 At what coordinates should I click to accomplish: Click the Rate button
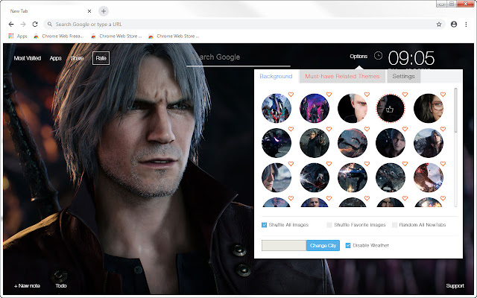(x=101, y=58)
